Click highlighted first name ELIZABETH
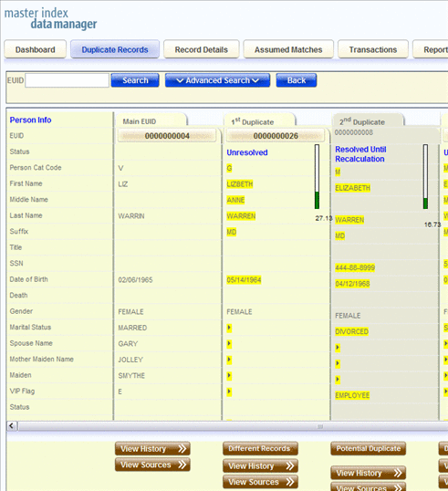Image resolution: width=448 pixels, height=491 pixels. (x=352, y=188)
